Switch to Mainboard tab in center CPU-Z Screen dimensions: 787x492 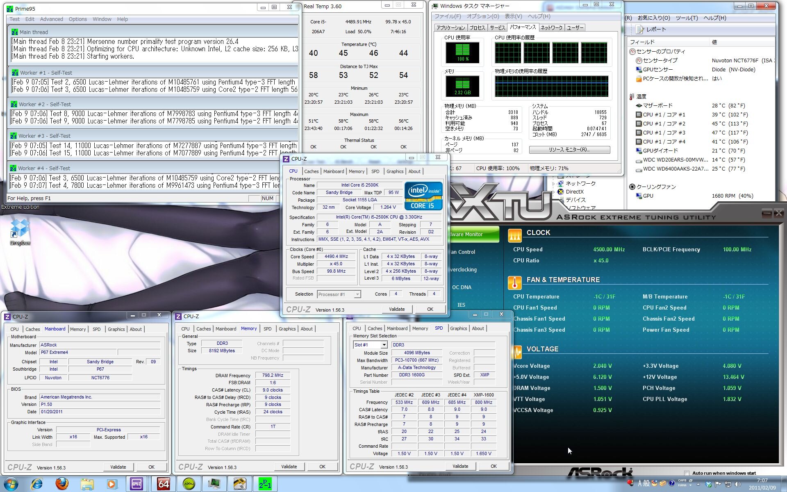(333, 171)
